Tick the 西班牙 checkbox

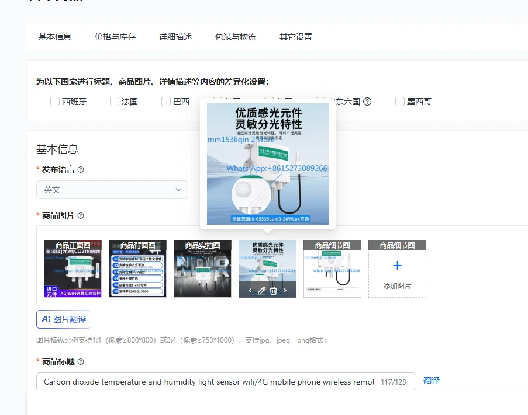(x=55, y=102)
